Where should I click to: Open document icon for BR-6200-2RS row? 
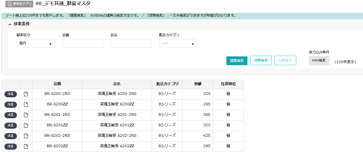click(x=26, y=94)
